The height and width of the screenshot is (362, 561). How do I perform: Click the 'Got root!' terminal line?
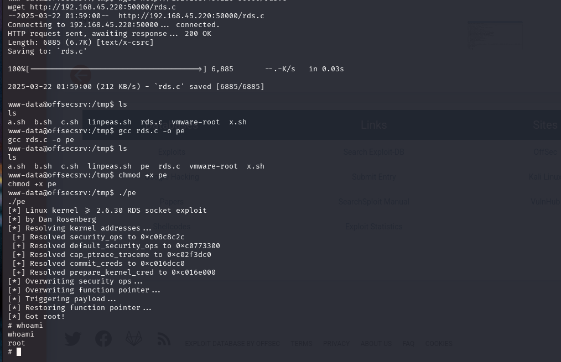pos(36,317)
